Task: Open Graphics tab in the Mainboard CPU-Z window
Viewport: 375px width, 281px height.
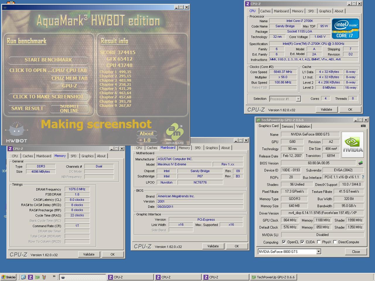Action: click(x=212, y=148)
